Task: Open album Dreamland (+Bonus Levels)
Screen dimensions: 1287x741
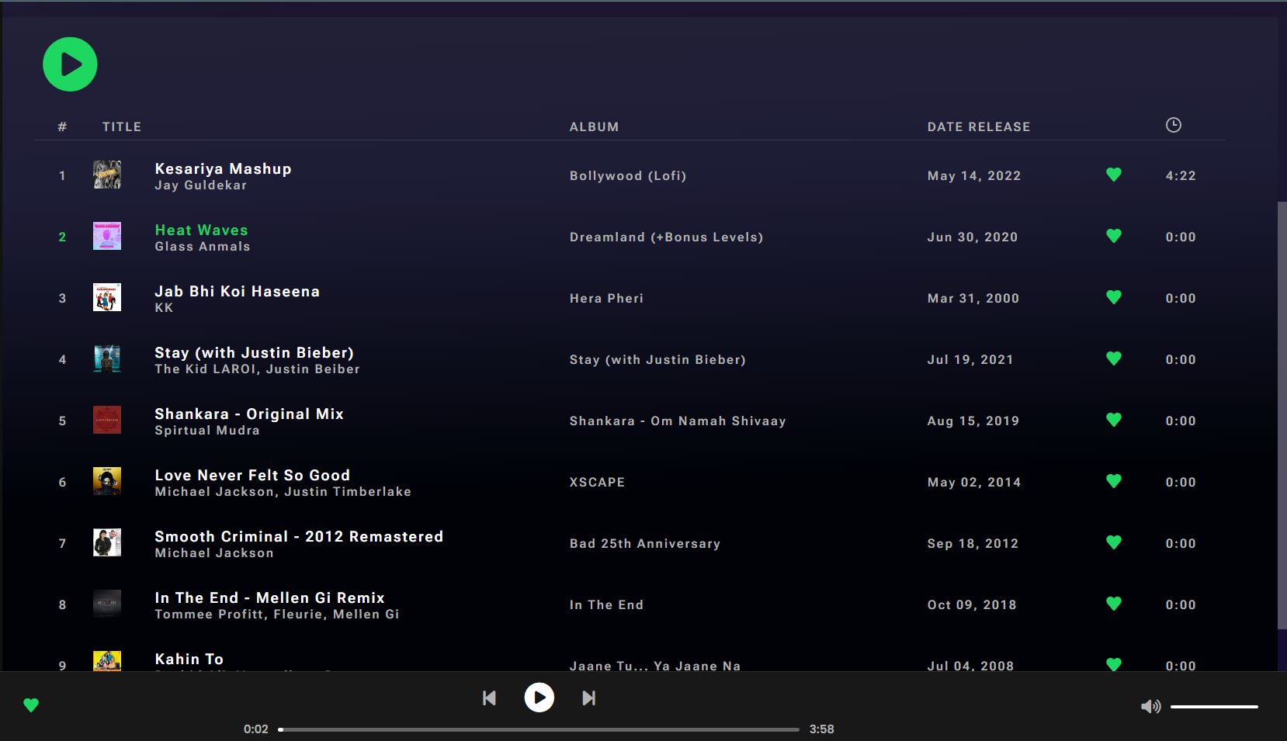Action: coord(666,237)
